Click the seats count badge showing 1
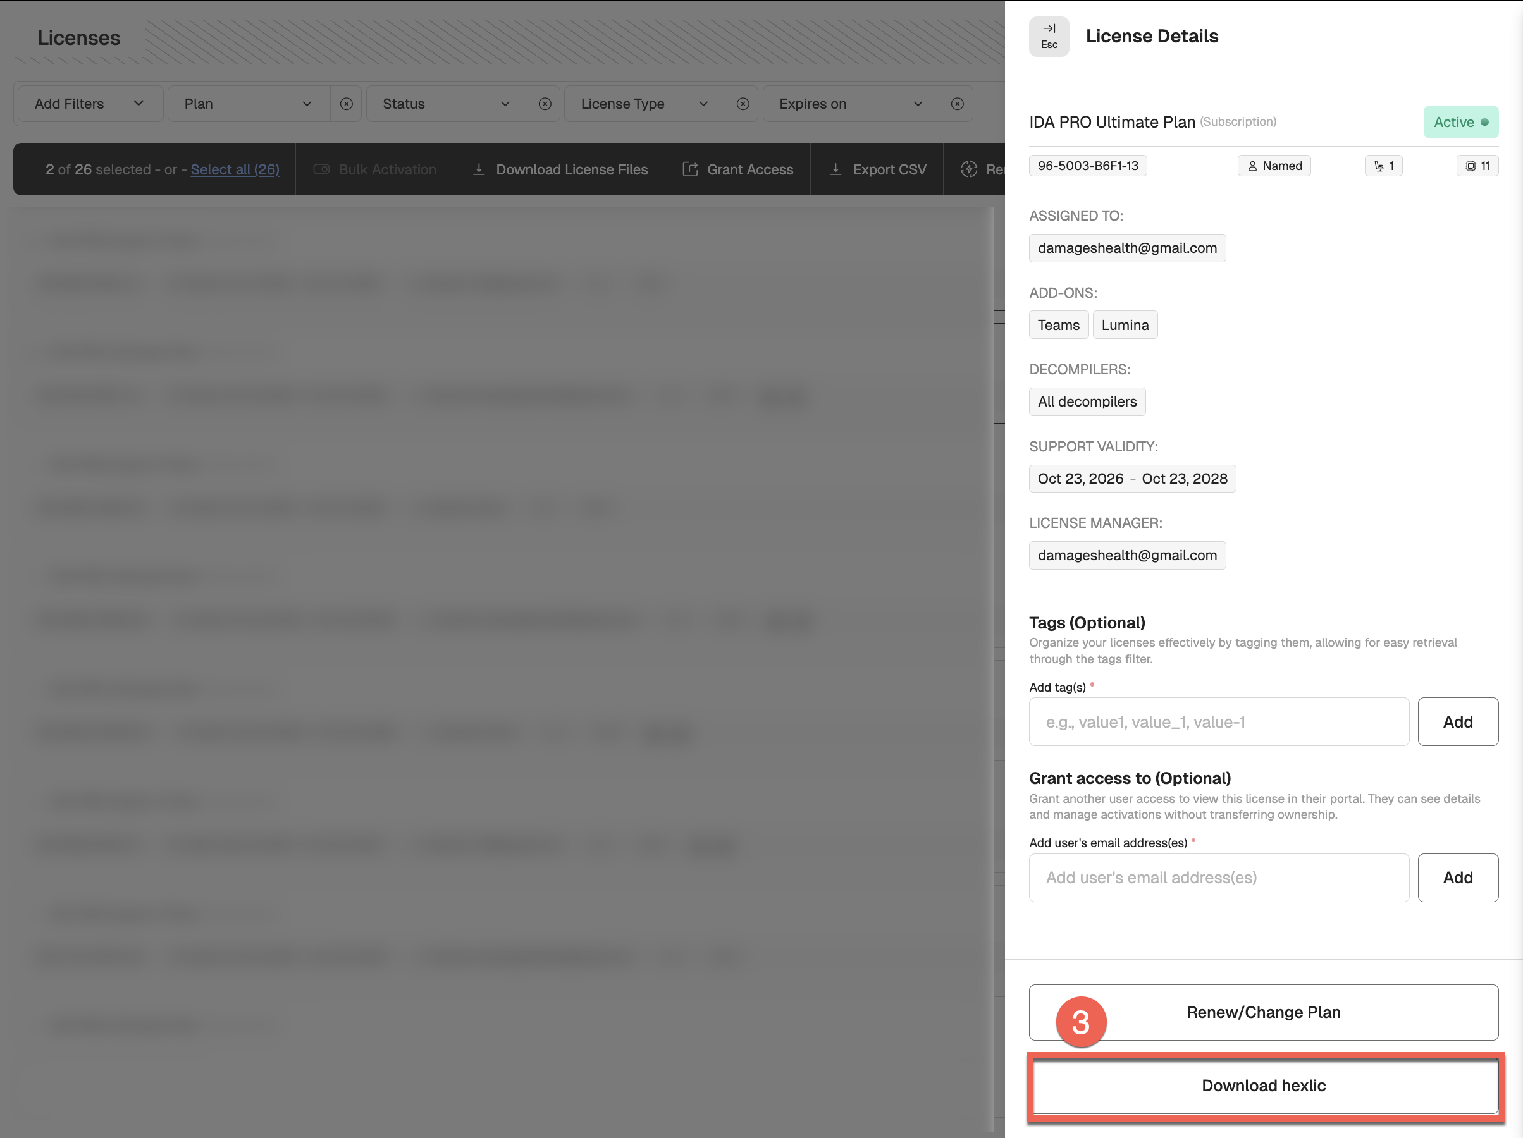The width and height of the screenshot is (1523, 1138). 1384,166
